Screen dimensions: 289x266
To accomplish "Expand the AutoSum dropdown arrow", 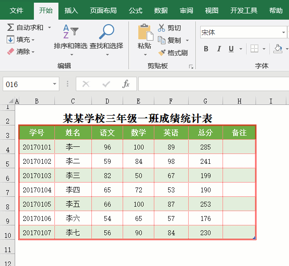I will click(x=50, y=28).
